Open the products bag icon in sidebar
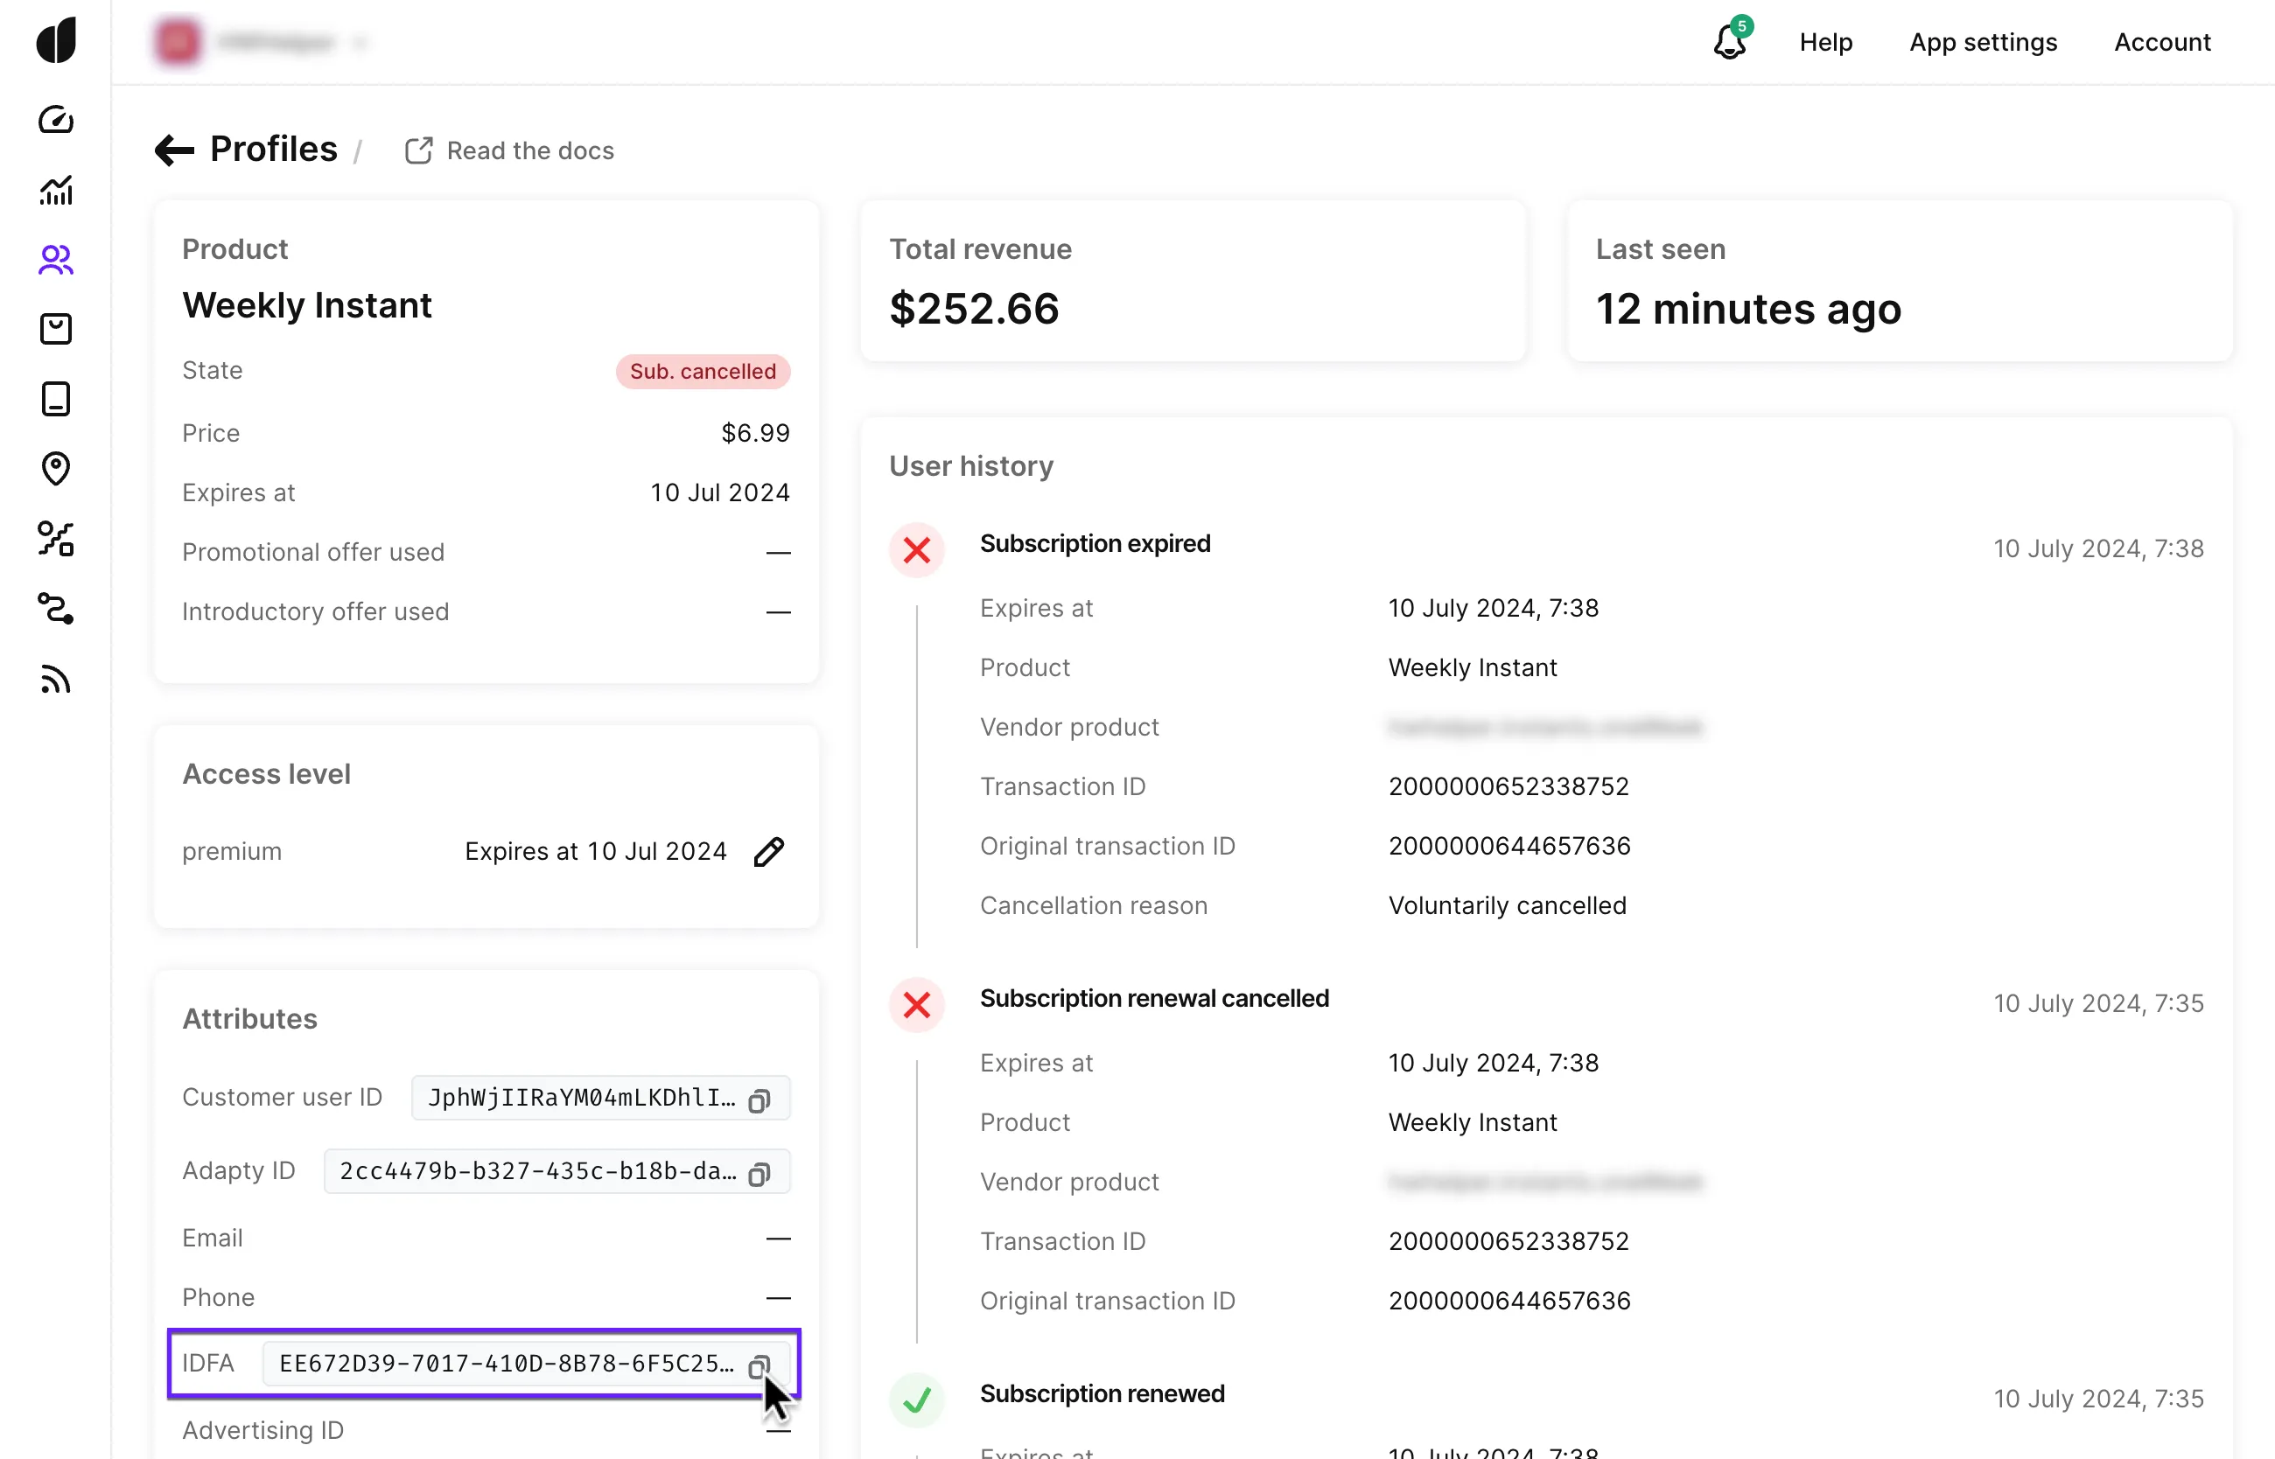Viewport: 2275px width, 1459px height. [x=56, y=329]
